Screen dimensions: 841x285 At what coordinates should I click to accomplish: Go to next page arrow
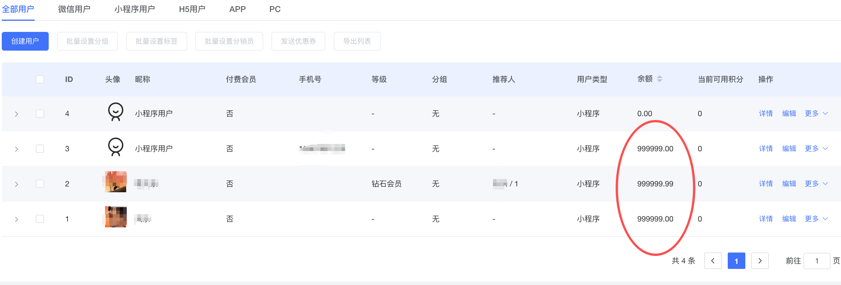[760, 261]
